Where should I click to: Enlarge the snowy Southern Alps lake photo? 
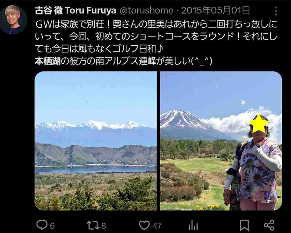point(96,141)
